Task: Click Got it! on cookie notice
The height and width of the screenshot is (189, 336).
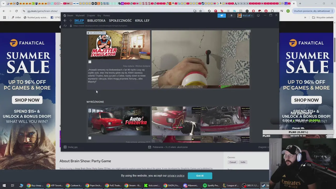Action: pos(200,176)
